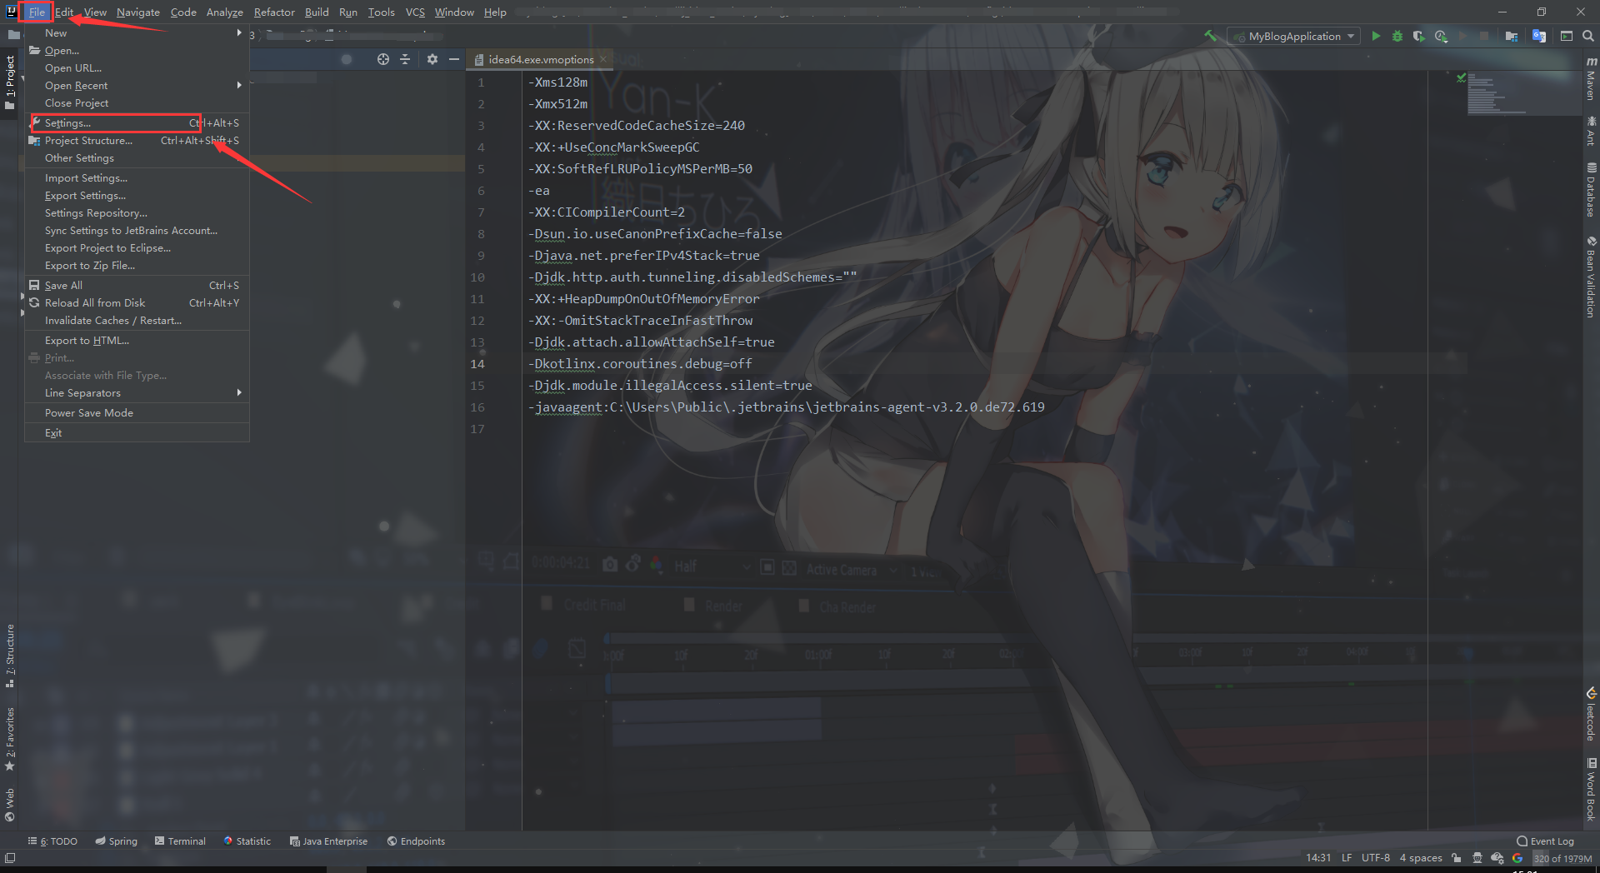Open the Web tool window tab
The height and width of the screenshot is (873, 1600).
click(x=10, y=805)
